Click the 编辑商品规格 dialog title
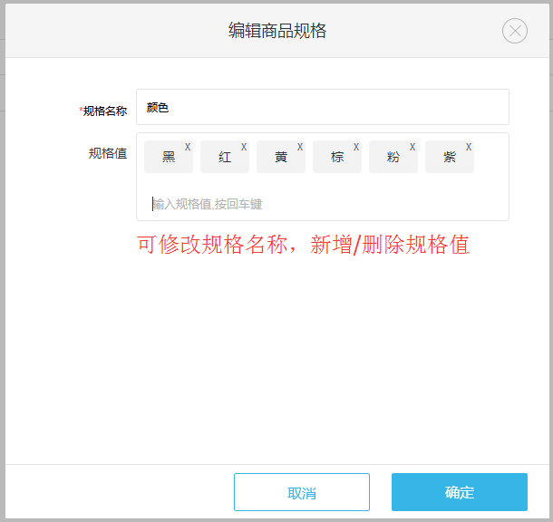The width and height of the screenshot is (553, 522). click(277, 31)
